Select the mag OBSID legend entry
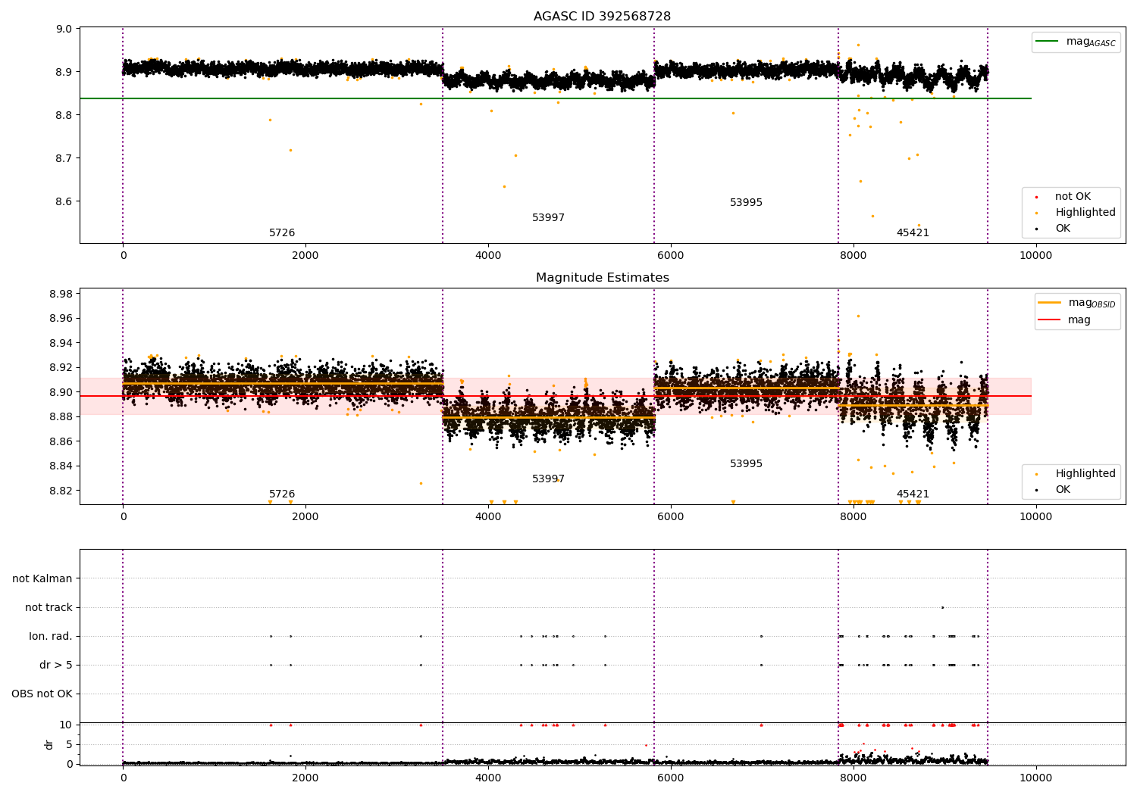This screenshot has height=795, width=1137. tap(1077, 304)
